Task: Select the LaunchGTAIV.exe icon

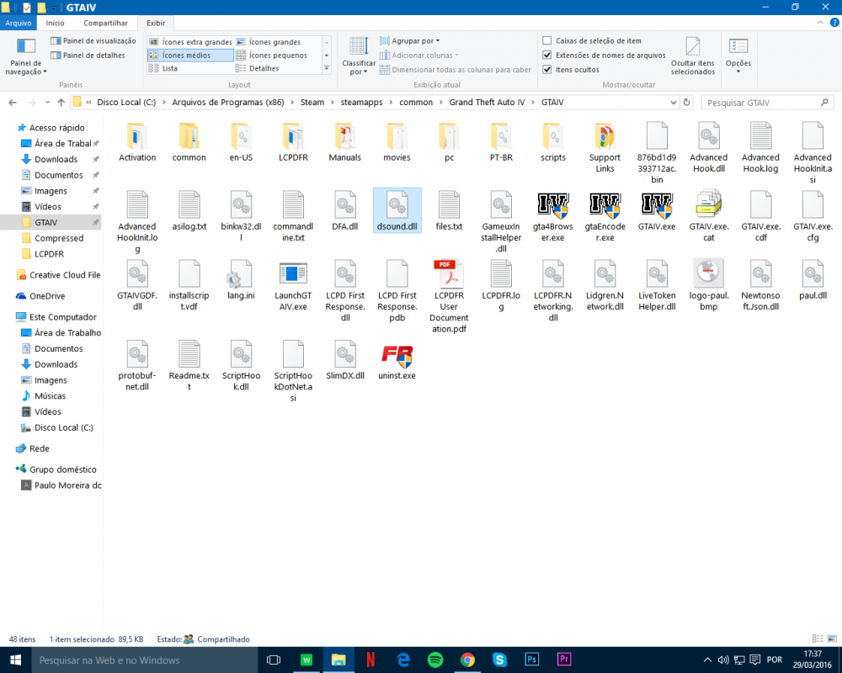Action: pyautogui.click(x=293, y=273)
